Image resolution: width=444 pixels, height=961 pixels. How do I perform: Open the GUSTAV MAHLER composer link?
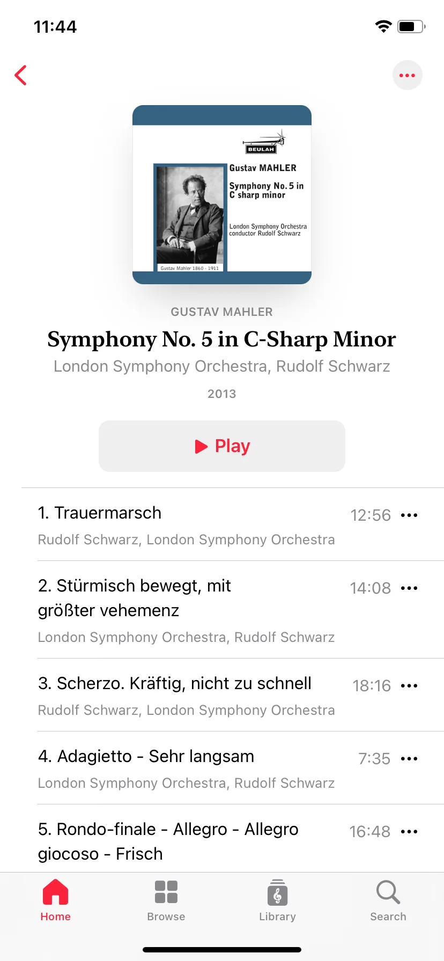(222, 312)
